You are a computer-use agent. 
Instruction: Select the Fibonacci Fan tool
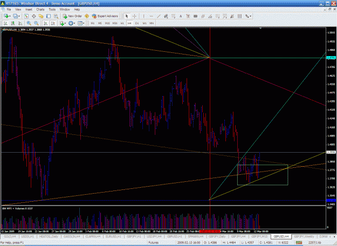[x=232, y=16]
